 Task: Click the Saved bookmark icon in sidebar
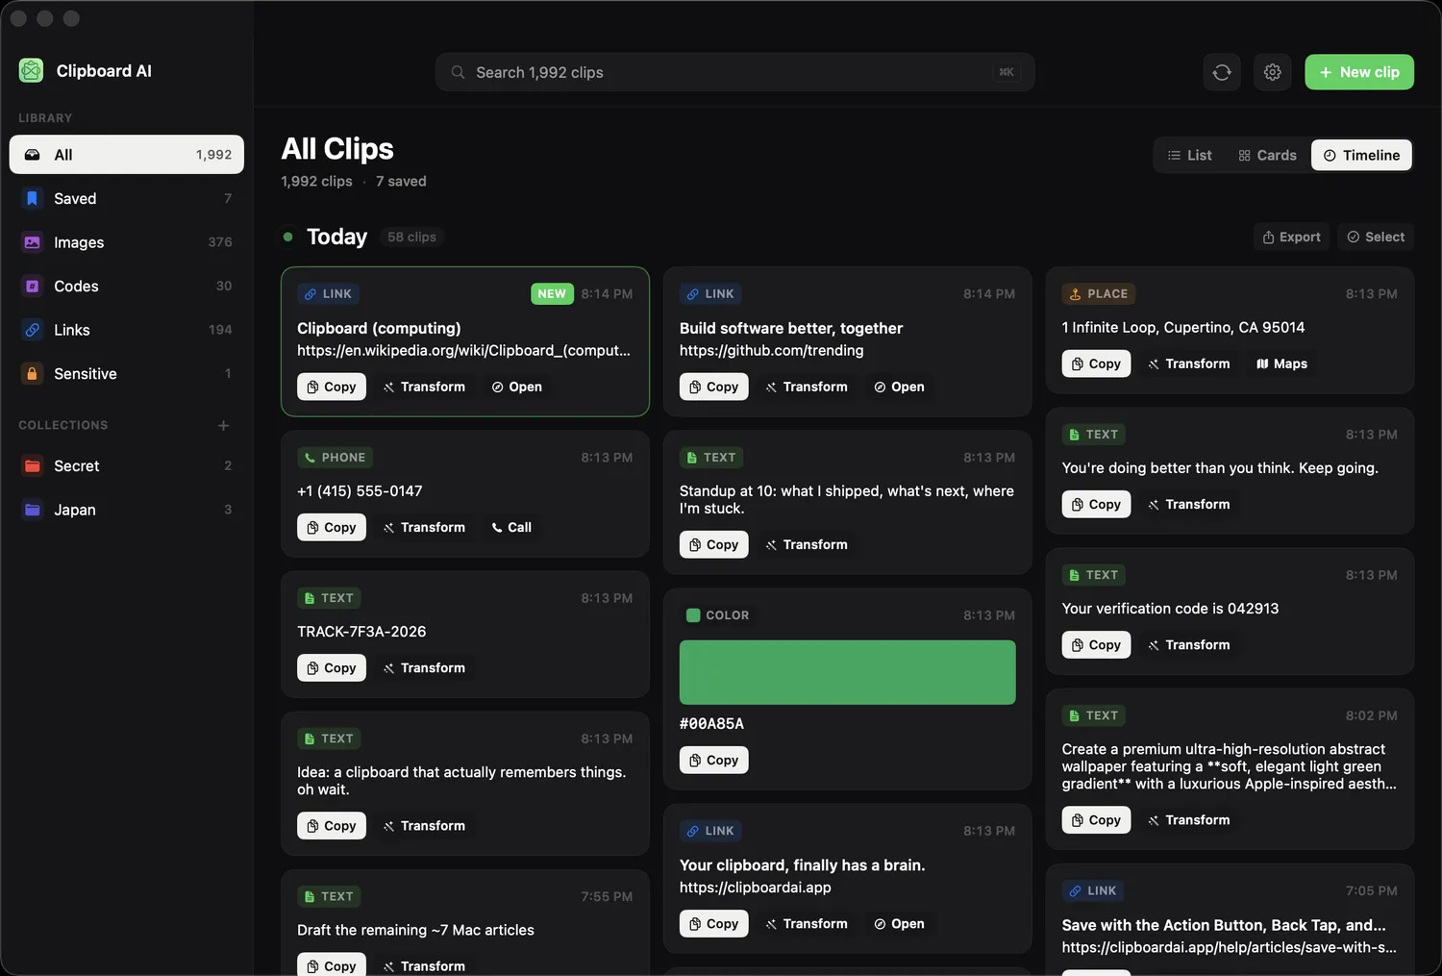pos(32,198)
